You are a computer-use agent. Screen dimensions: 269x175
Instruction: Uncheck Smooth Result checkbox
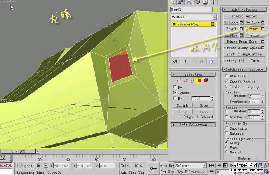tap(227, 81)
